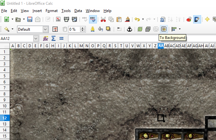This screenshot has width=216, height=140.
Task: Select row header 5
Action: click(x=5, y=76)
